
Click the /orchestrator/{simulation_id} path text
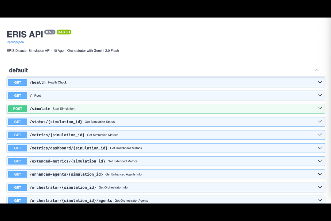(63, 187)
